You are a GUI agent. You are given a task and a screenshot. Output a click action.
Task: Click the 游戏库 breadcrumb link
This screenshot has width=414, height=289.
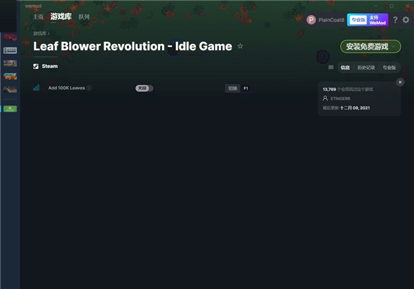pyautogui.click(x=39, y=34)
